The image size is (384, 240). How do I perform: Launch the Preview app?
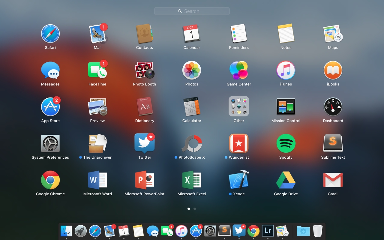pos(97,107)
